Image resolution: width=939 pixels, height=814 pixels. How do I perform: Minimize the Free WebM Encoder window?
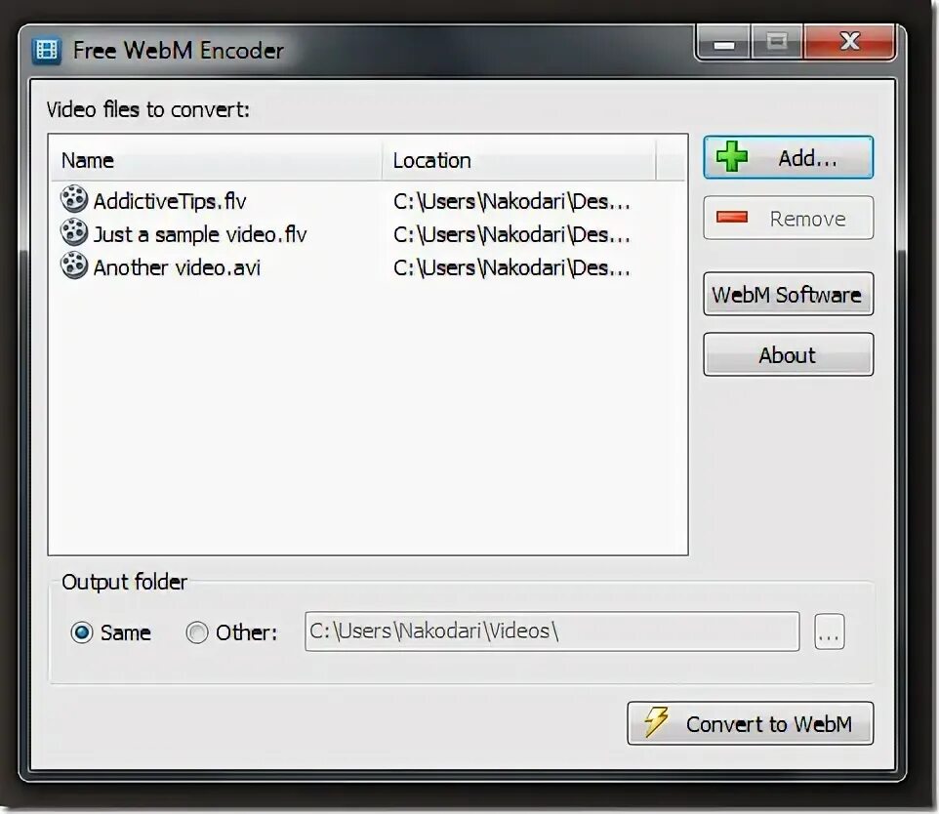(723, 42)
